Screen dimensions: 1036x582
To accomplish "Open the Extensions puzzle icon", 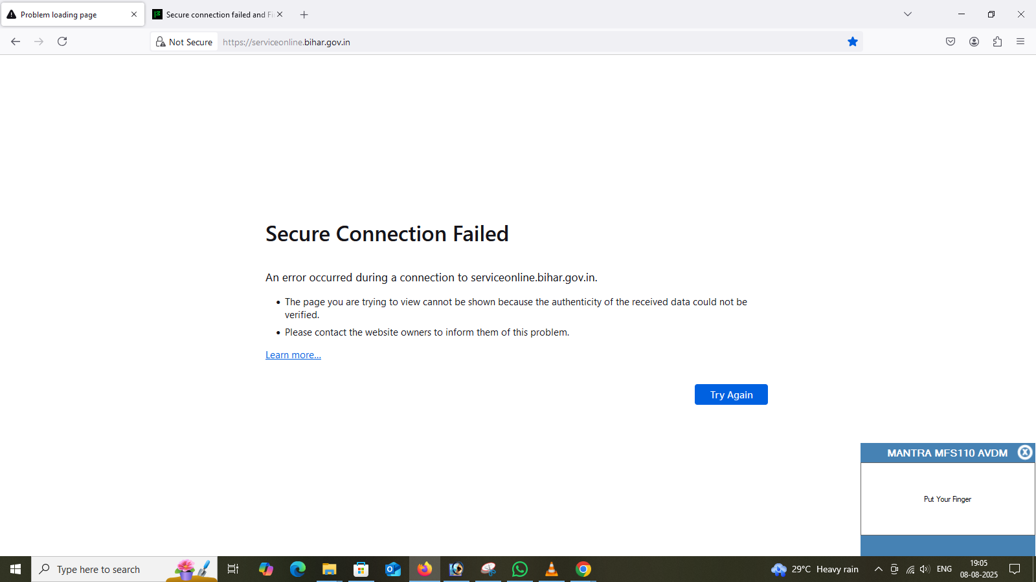I will click(997, 41).
